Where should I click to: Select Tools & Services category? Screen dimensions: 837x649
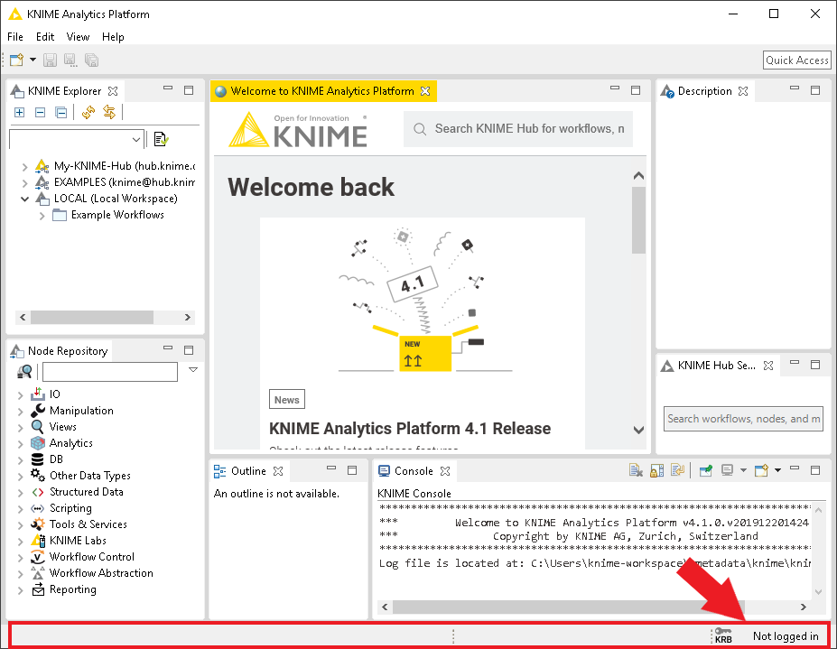point(88,524)
